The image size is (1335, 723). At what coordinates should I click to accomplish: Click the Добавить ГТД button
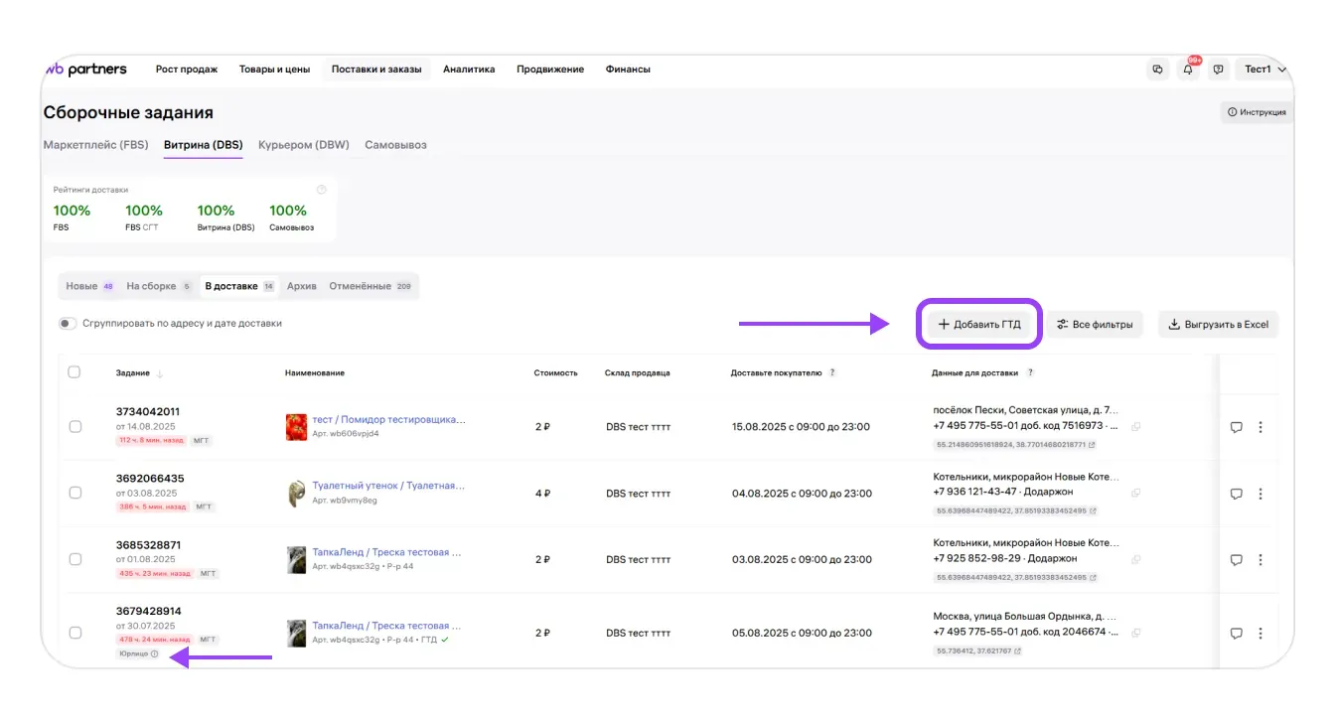point(978,325)
